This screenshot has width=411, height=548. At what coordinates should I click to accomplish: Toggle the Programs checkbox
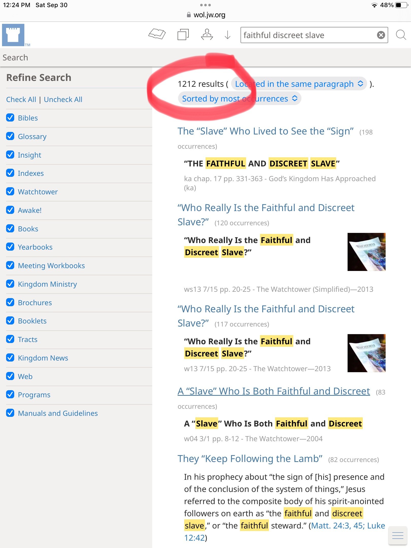tap(10, 394)
